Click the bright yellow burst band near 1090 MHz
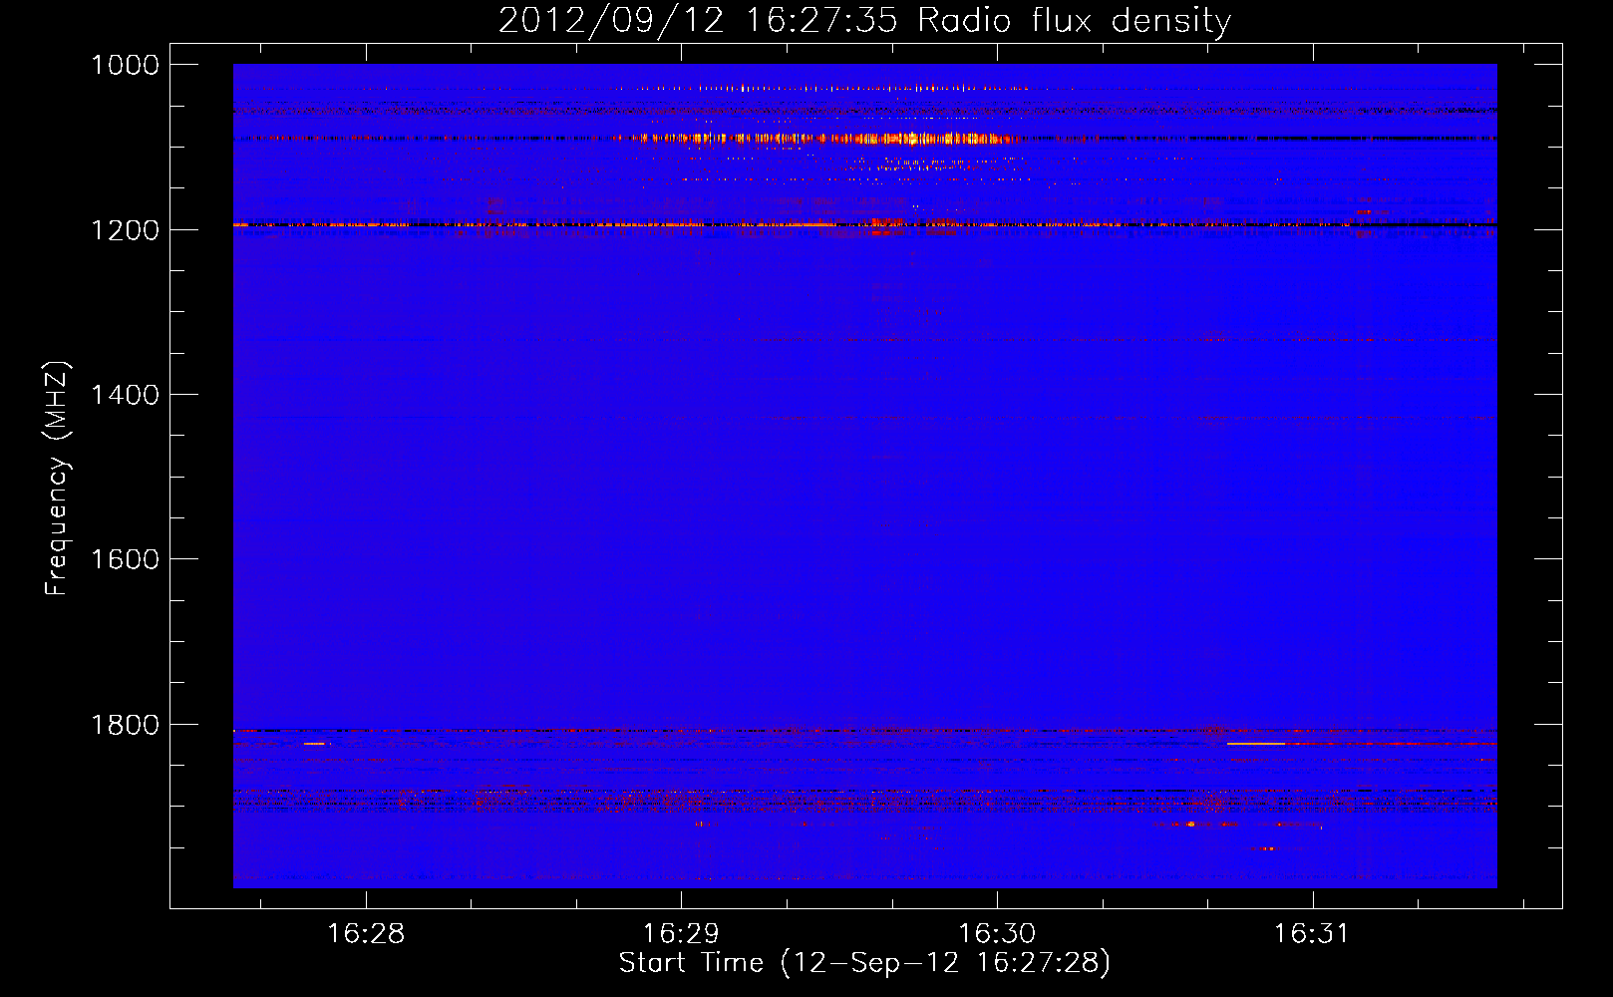The image size is (1613, 997). [827, 139]
